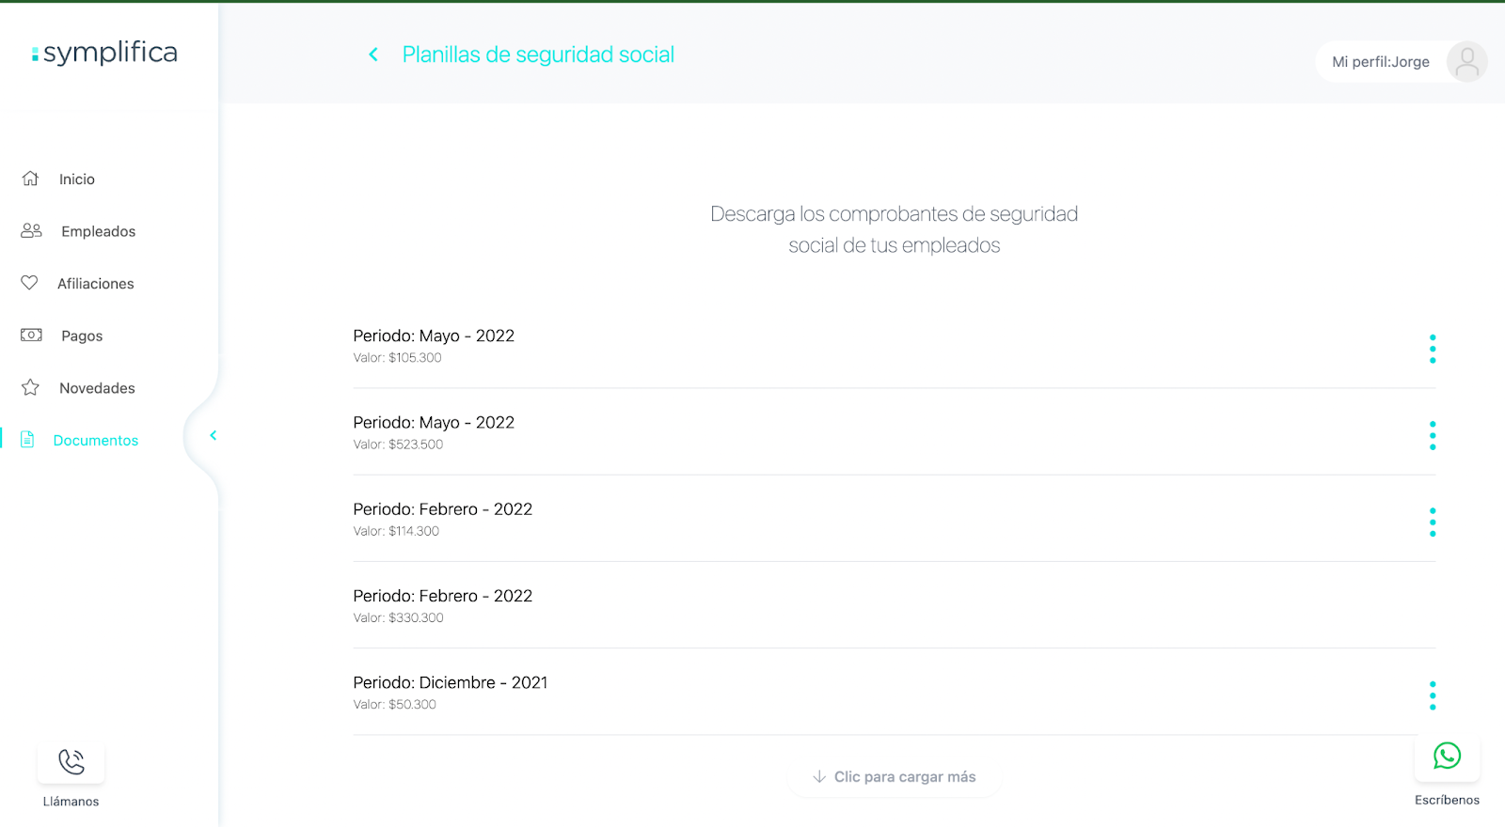Open options menu for Febrero 2022 $114.300
Screen dimensions: 1505x827
pyautogui.click(x=1433, y=522)
